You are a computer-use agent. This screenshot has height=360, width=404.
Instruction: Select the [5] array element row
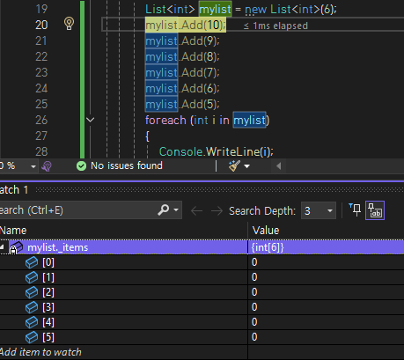(x=202, y=337)
